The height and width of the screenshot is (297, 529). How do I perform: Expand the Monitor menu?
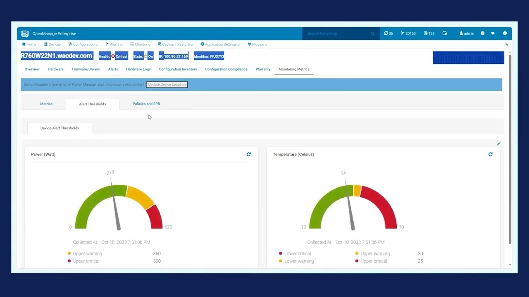140,44
